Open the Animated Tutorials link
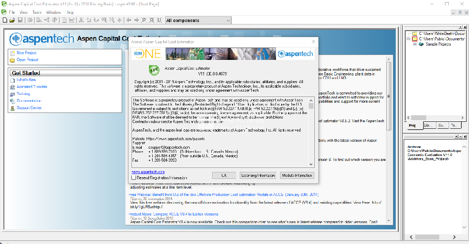The height and width of the screenshot is (244, 469). (32, 87)
